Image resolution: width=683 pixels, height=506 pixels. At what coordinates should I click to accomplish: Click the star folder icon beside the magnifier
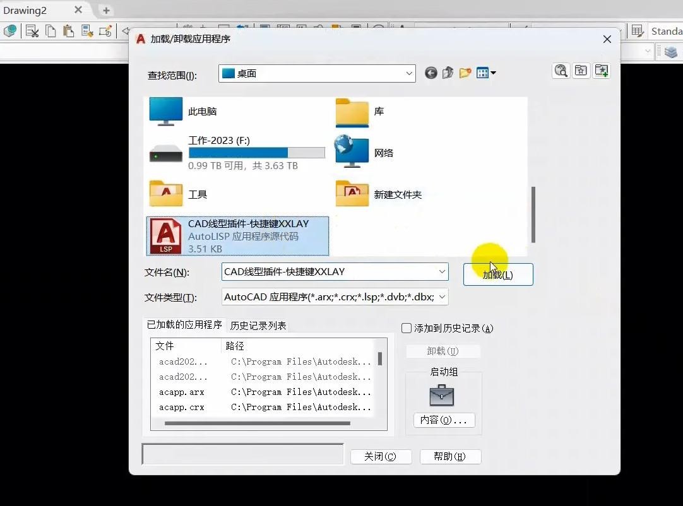pos(581,71)
